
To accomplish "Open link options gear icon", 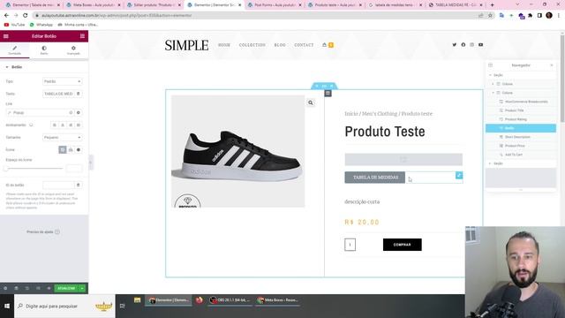I will 79,113.
